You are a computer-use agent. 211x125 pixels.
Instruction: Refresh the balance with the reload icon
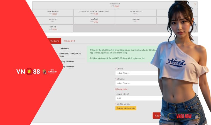tap(195, 4)
